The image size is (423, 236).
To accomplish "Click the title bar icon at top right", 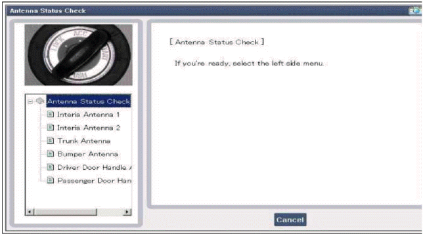I will (x=415, y=10).
